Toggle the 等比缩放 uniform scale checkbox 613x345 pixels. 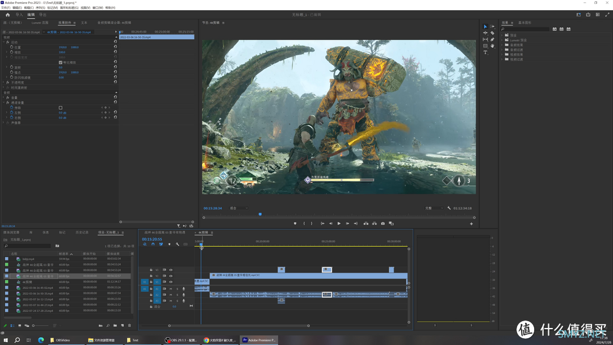(x=61, y=62)
